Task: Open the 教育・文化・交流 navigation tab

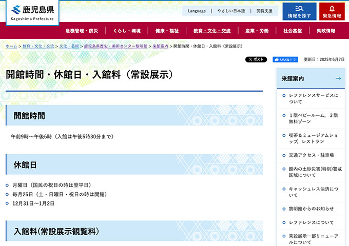Action: pyautogui.click(x=212, y=31)
